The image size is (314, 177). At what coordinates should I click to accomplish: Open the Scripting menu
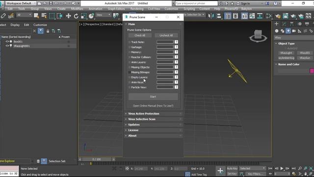coord(189,9)
